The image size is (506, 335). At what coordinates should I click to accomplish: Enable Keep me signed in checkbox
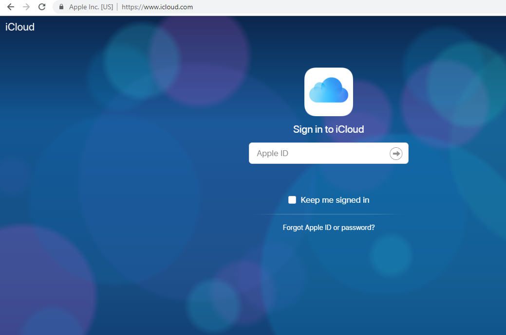pos(292,200)
